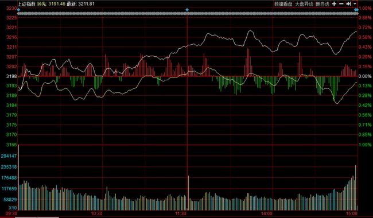Click the 117659 volume axis label
Image resolution: width=373 pixels, height=218 pixels.
click(9, 189)
